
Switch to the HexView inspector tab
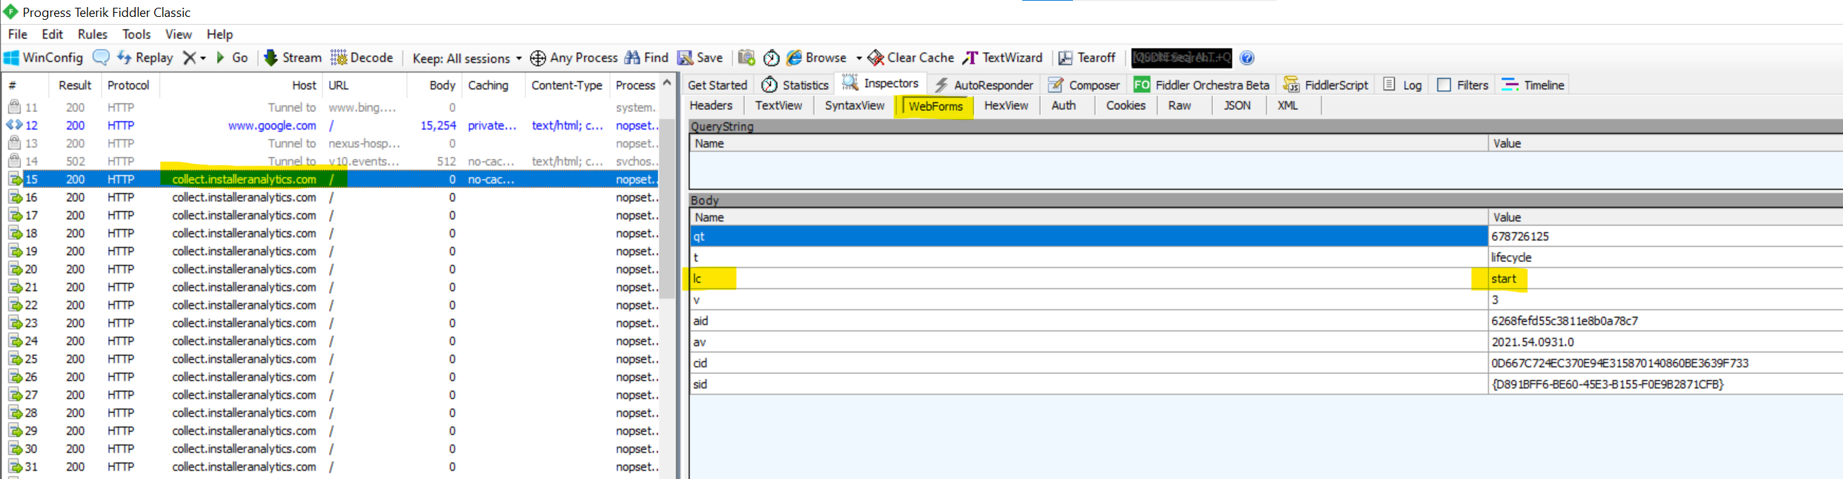tap(1005, 106)
